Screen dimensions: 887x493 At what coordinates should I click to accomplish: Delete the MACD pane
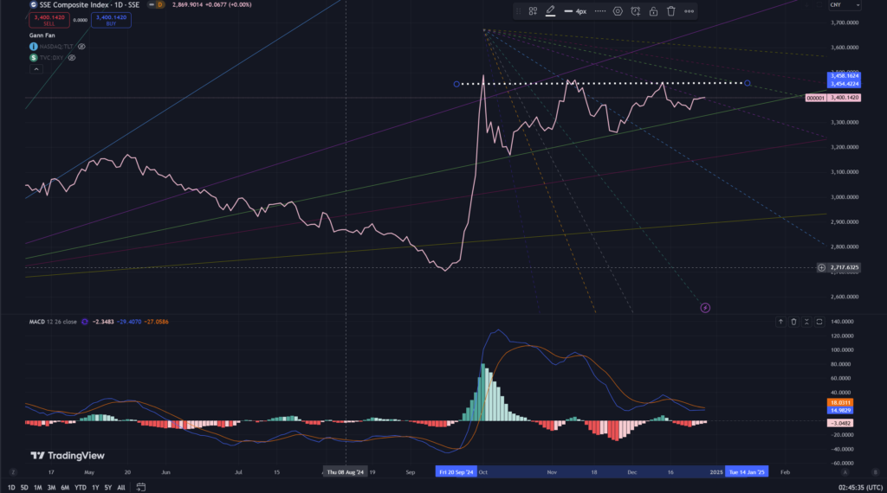tap(793, 322)
